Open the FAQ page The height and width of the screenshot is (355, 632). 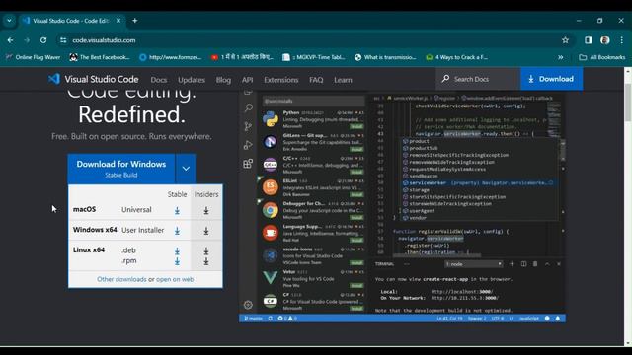click(x=316, y=80)
